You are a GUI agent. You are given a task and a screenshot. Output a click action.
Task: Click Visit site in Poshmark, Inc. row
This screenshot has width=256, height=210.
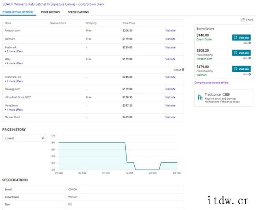pos(170,77)
